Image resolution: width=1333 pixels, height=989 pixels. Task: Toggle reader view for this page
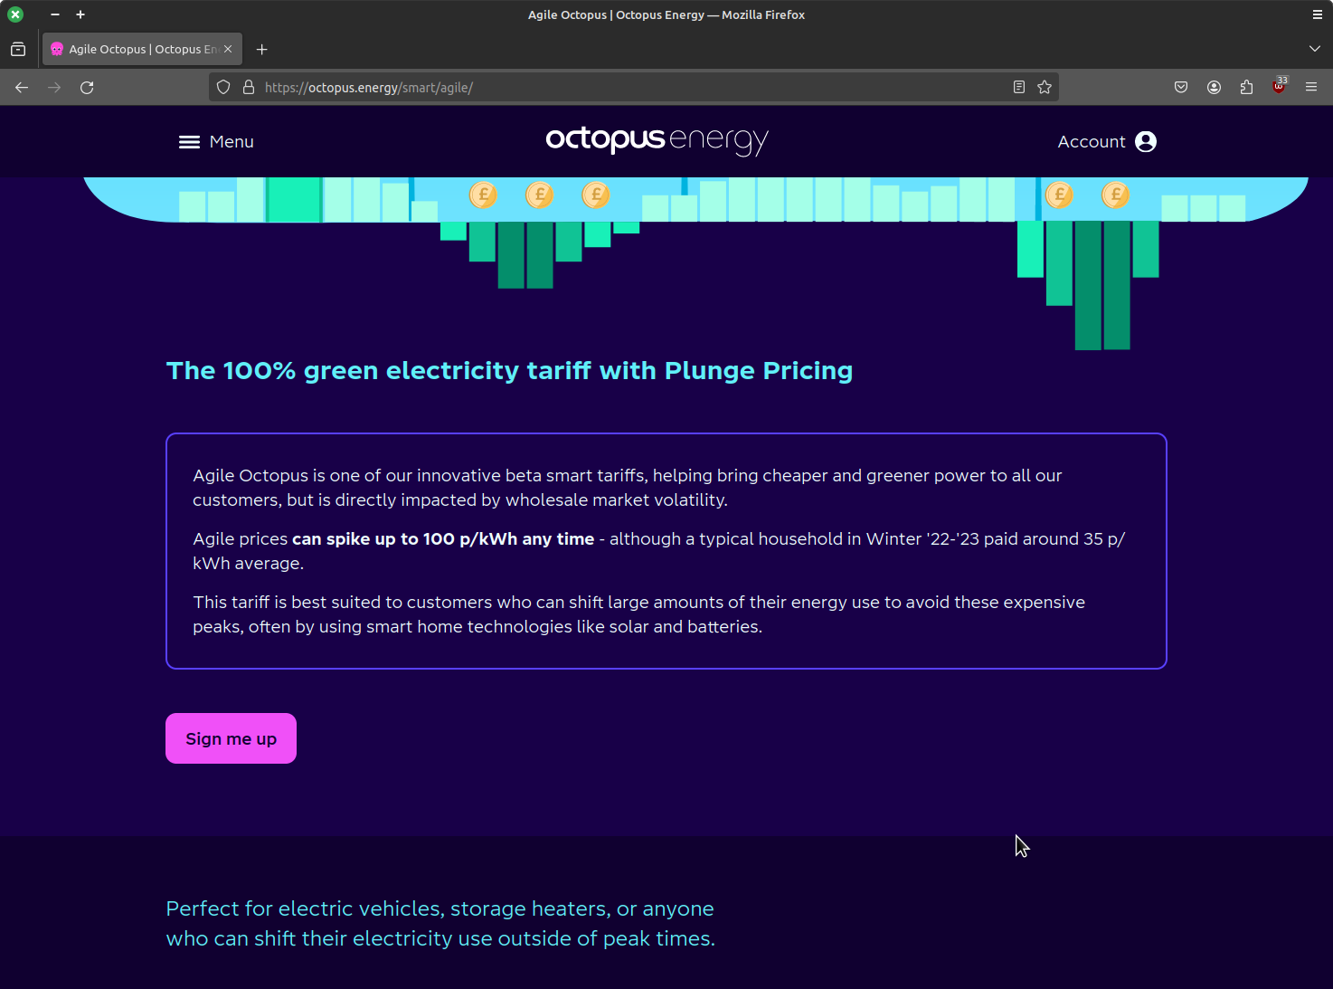click(1019, 88)
